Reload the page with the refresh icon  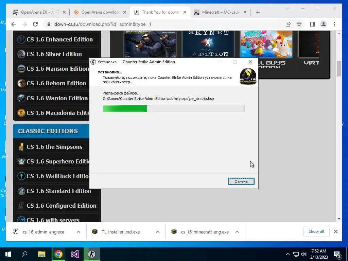pyautogui.click(x=35, y=24)
